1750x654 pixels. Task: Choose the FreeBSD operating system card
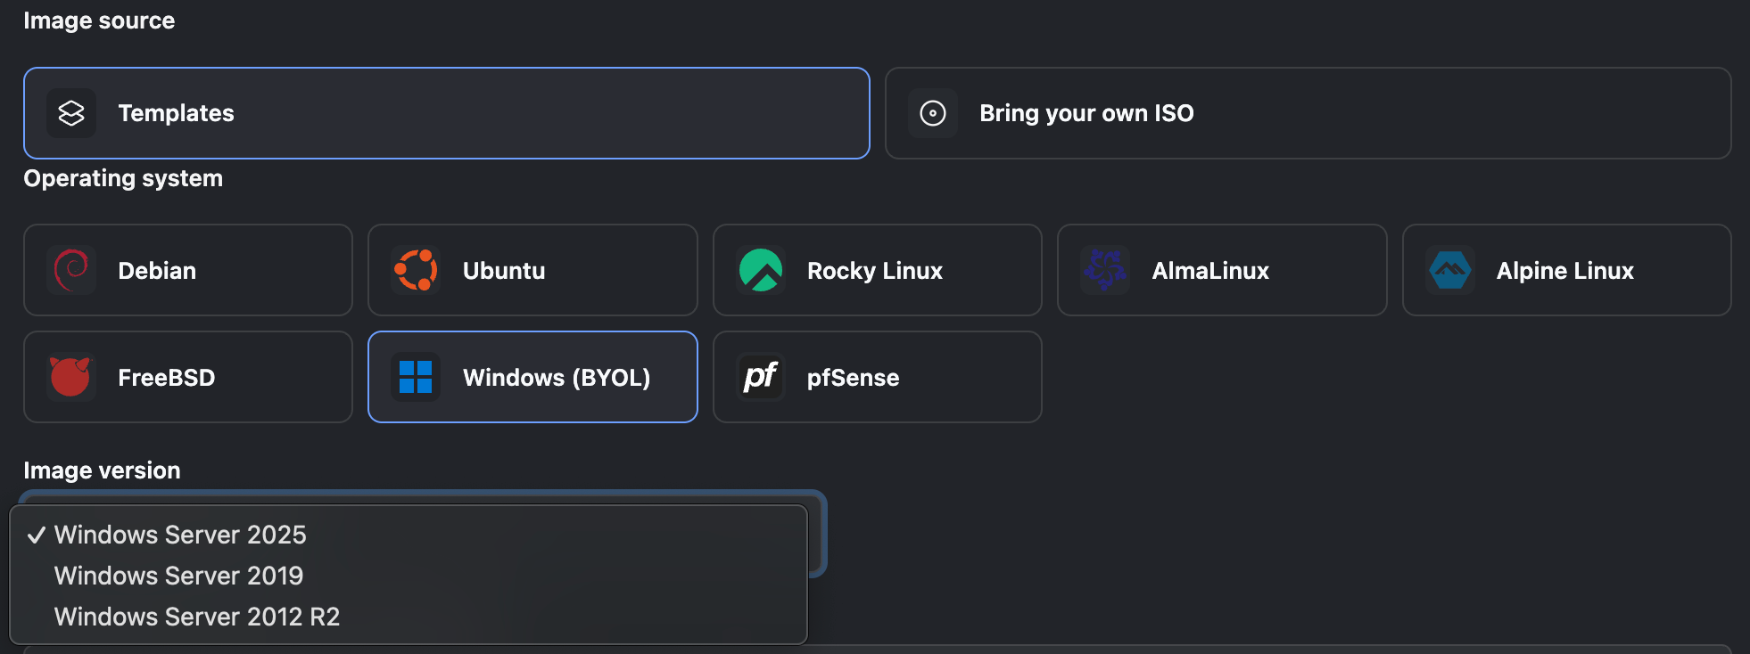pos(188,377)
